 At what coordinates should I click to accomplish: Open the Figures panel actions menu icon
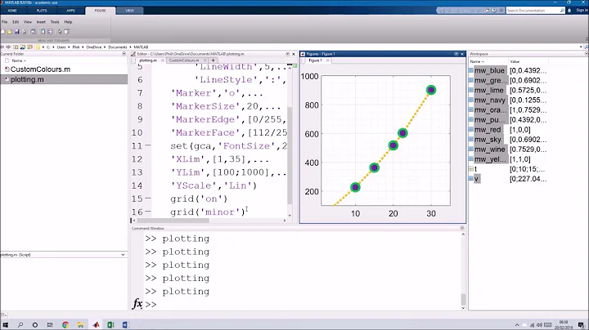tap(456, 54)
